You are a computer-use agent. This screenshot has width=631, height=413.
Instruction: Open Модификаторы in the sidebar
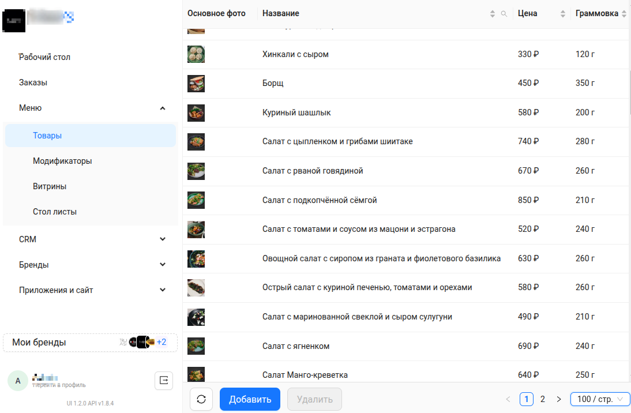62,161
